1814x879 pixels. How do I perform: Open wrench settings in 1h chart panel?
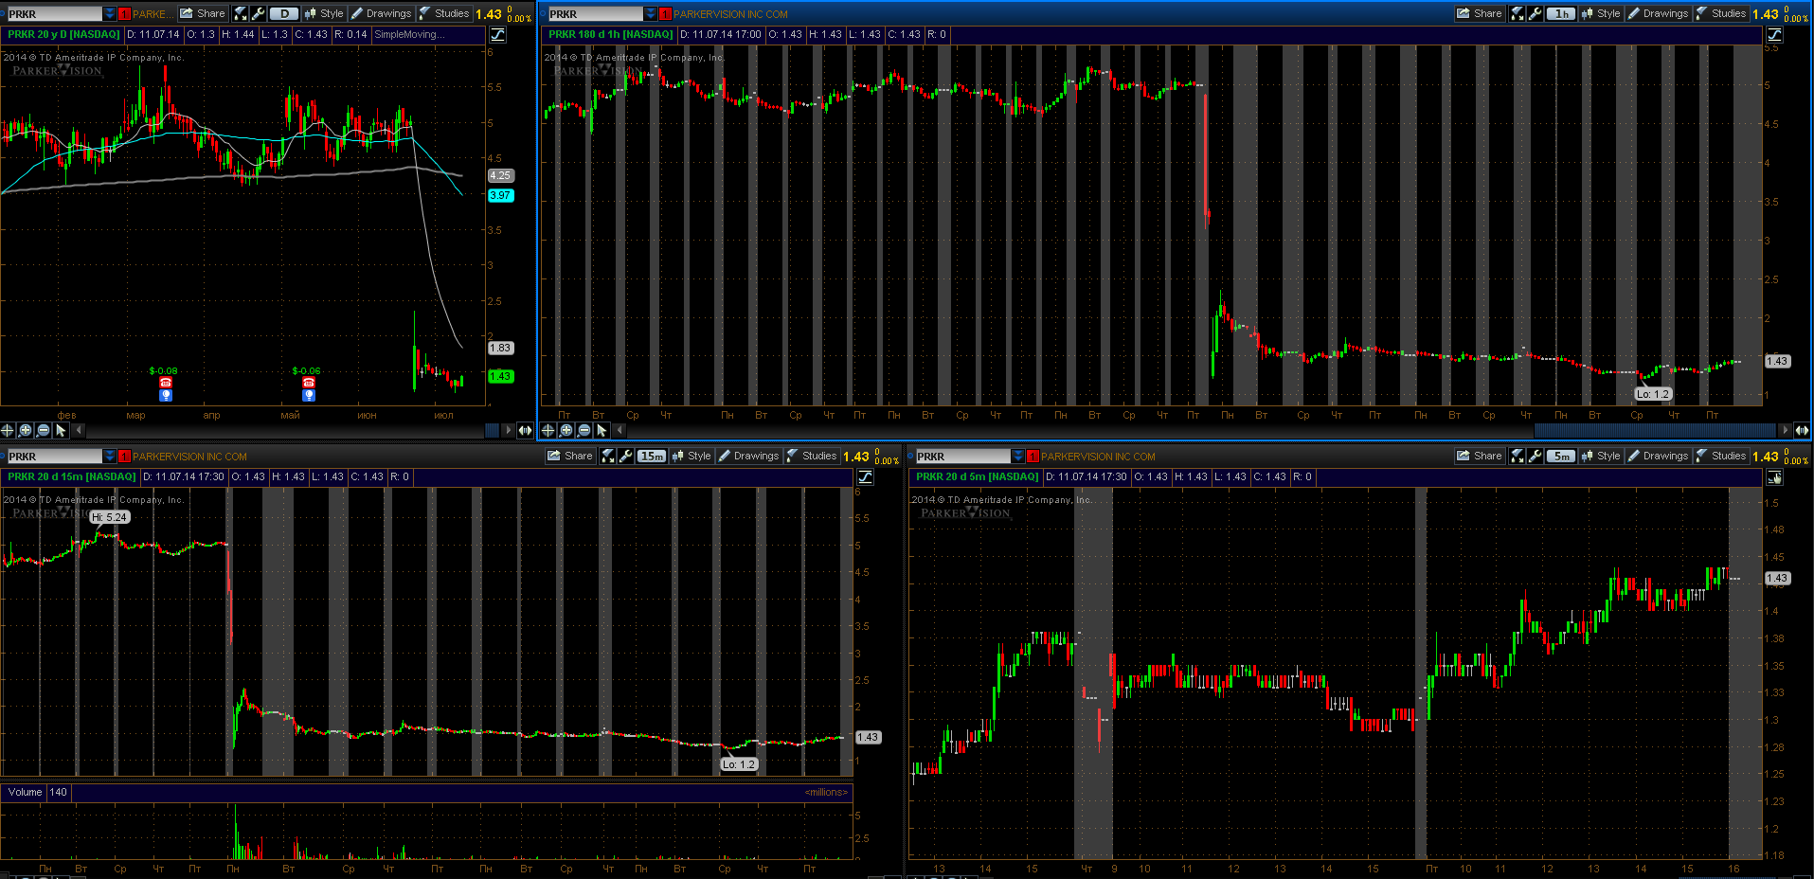(x=1535, y=13)
